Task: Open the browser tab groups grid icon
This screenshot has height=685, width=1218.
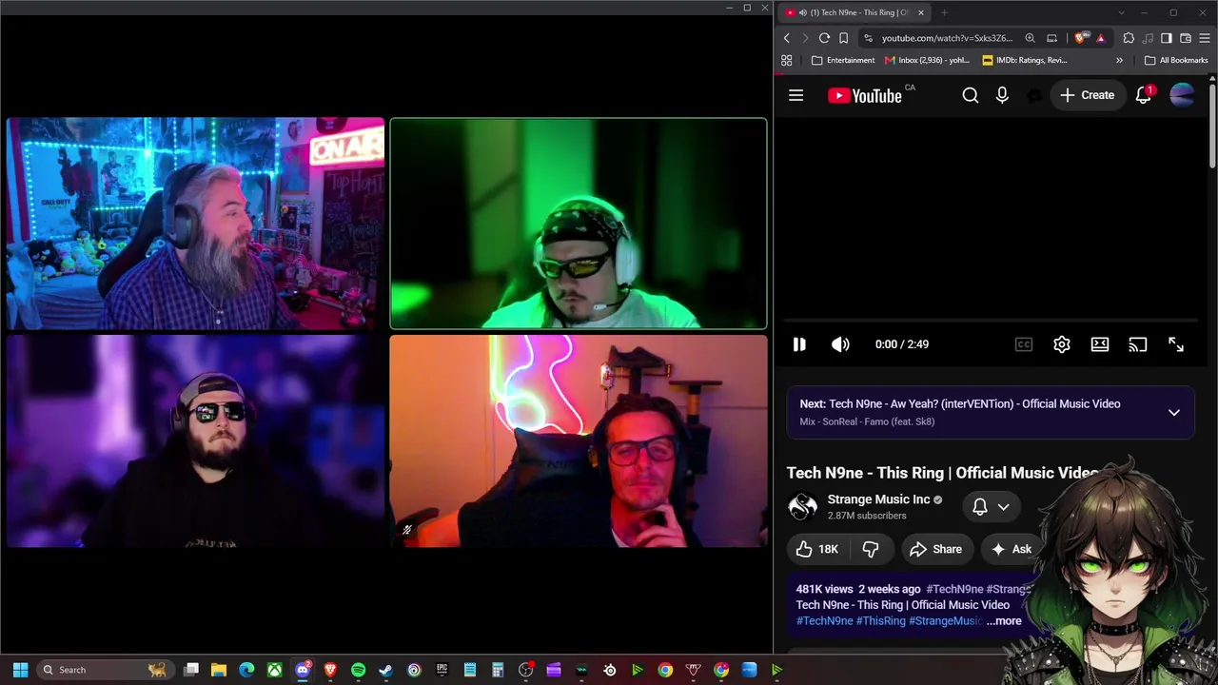Action: [x=786, y=60]
